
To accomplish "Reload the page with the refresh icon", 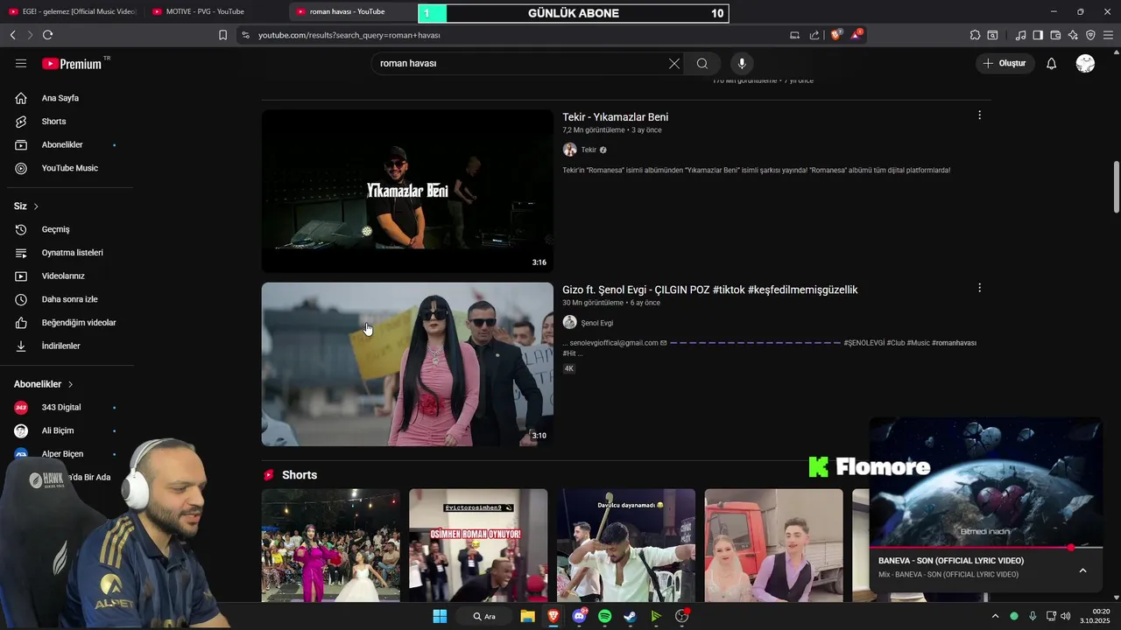I will [47, 35].
